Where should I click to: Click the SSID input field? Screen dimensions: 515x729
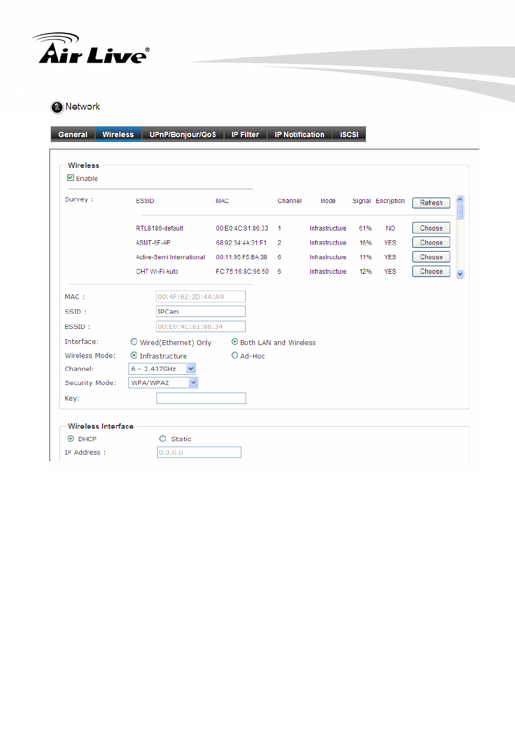201,312
